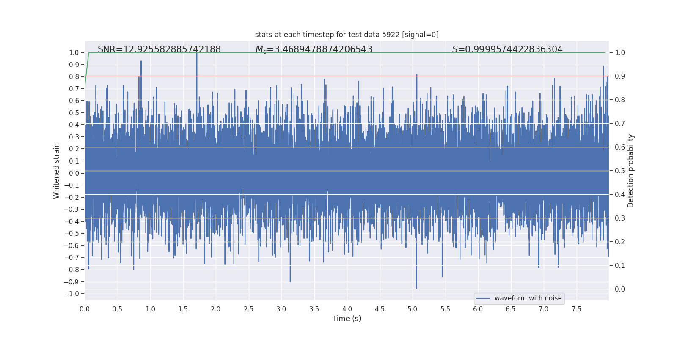677x338 pixels.
Task: Click the Mc=3.4689478874206543 chirp mass annotation
Action: coord(314,49)
